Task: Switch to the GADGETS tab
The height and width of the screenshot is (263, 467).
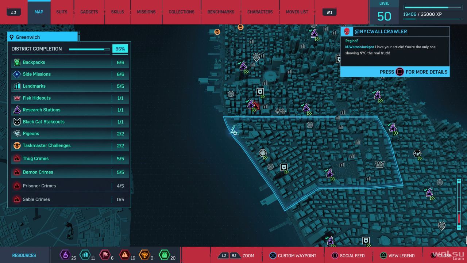Action: tap(89, 12)
